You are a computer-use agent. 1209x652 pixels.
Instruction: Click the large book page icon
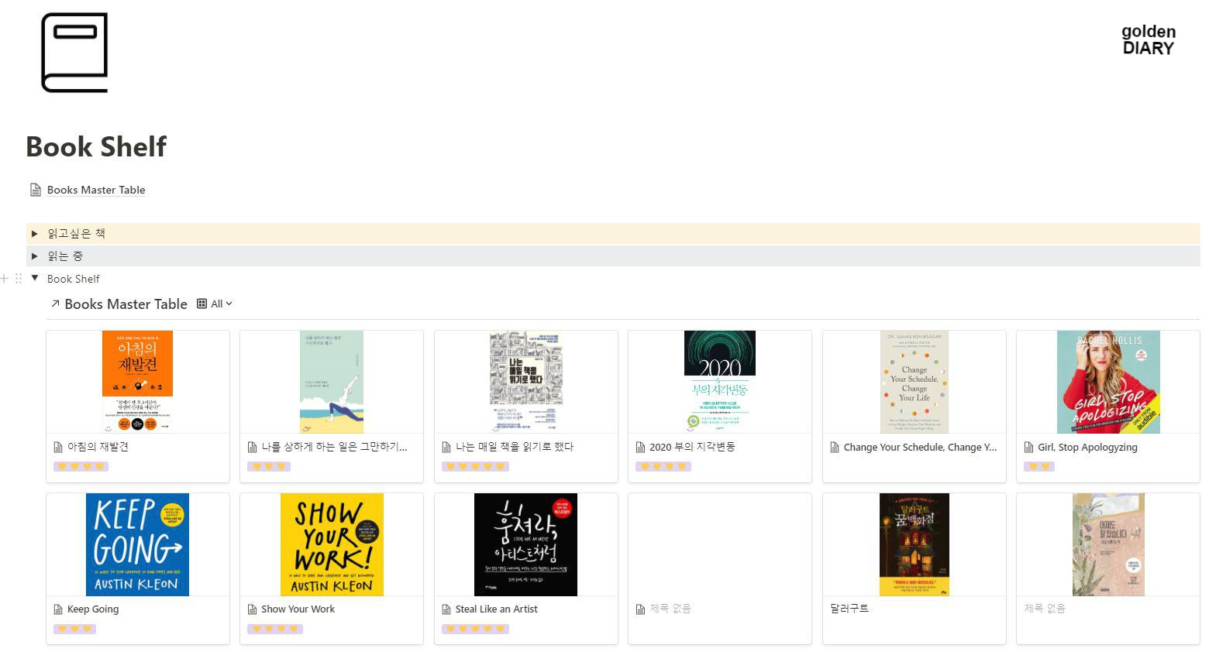(74, 52)
